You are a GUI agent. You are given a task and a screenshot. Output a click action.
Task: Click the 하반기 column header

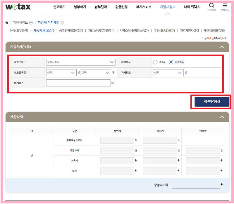pyautogui.click(x=160, y=131)
